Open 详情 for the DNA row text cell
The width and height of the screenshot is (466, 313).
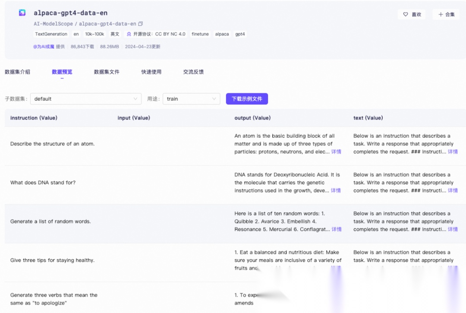coord(453,190)
